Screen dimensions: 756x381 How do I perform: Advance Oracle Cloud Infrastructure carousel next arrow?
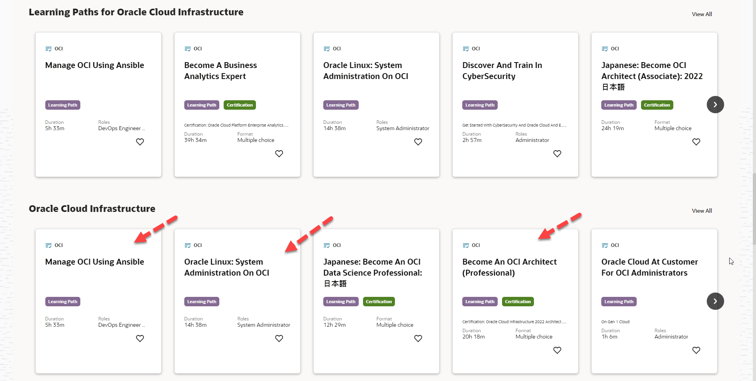click(715, 301)
